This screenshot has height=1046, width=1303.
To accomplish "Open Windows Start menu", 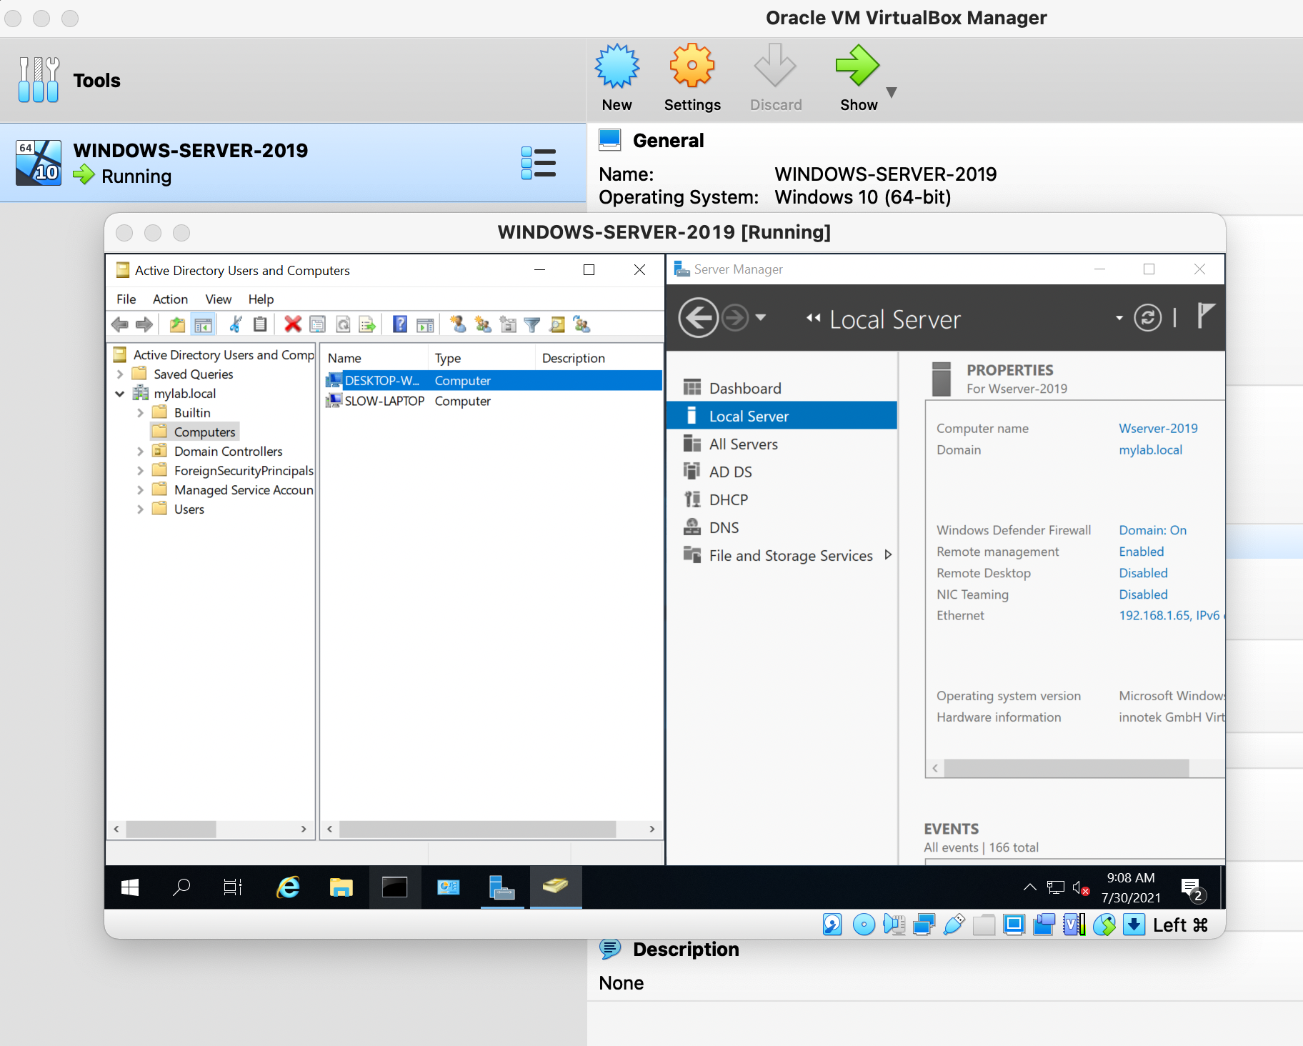I will pyautogui.click(x=130, y=887).
